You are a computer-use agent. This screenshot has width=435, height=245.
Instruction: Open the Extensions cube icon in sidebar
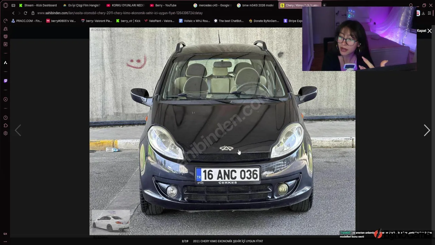coord(5,126)
